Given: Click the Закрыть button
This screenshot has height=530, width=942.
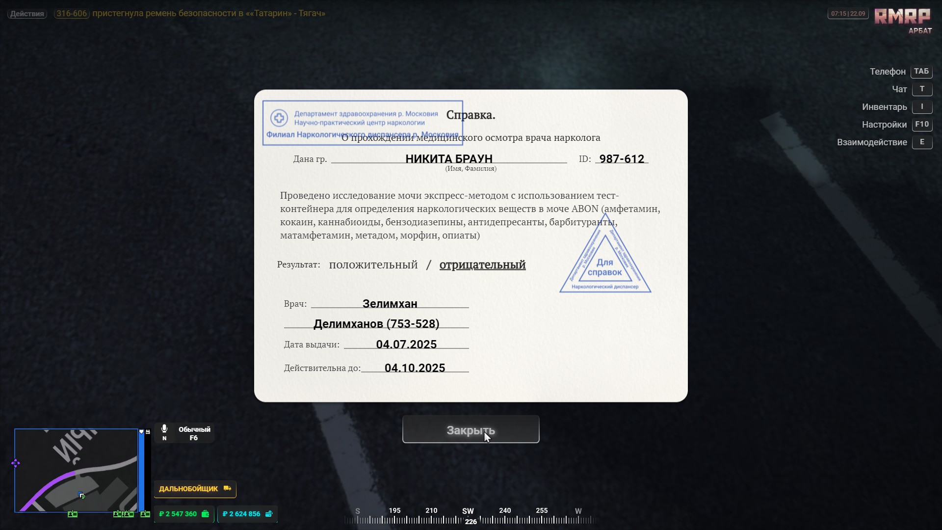Looking at the screenshot, I should pos(471,430).
